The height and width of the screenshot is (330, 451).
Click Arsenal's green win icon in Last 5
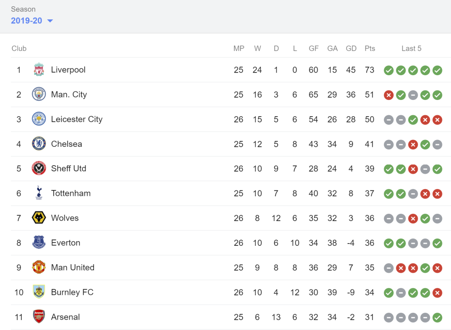coord(437,317)
